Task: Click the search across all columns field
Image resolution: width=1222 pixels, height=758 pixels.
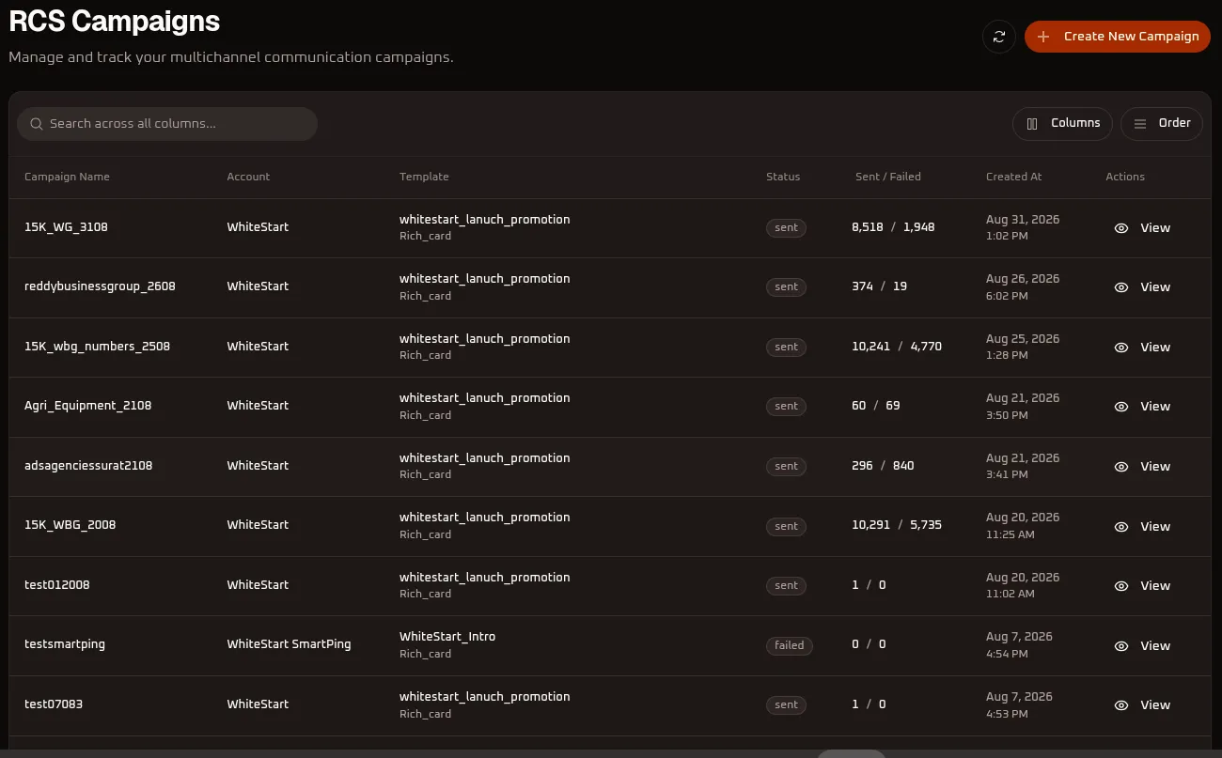Action: pyautogui.click(x=167, y=124)
